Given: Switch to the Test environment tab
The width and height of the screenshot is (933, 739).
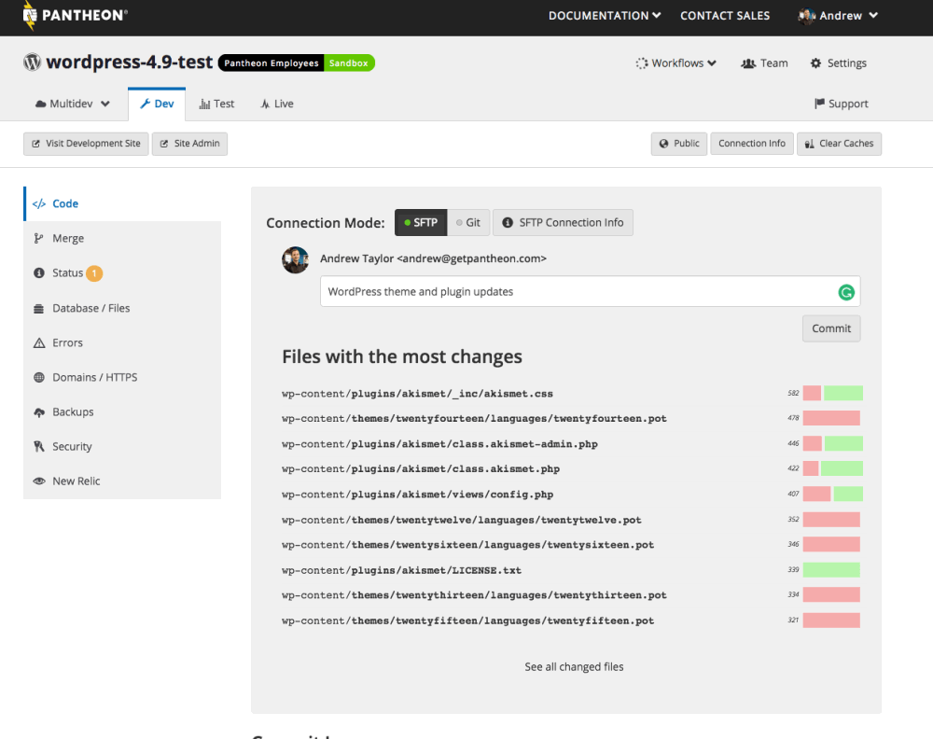Looking at the screenshot, I should tap(216, 104).
